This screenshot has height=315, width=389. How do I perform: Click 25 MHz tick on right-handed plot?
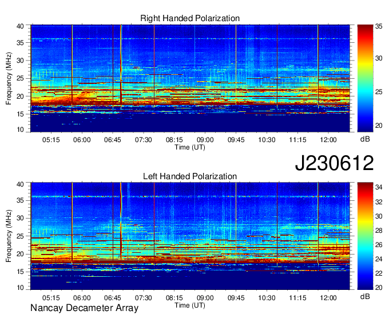21,78
